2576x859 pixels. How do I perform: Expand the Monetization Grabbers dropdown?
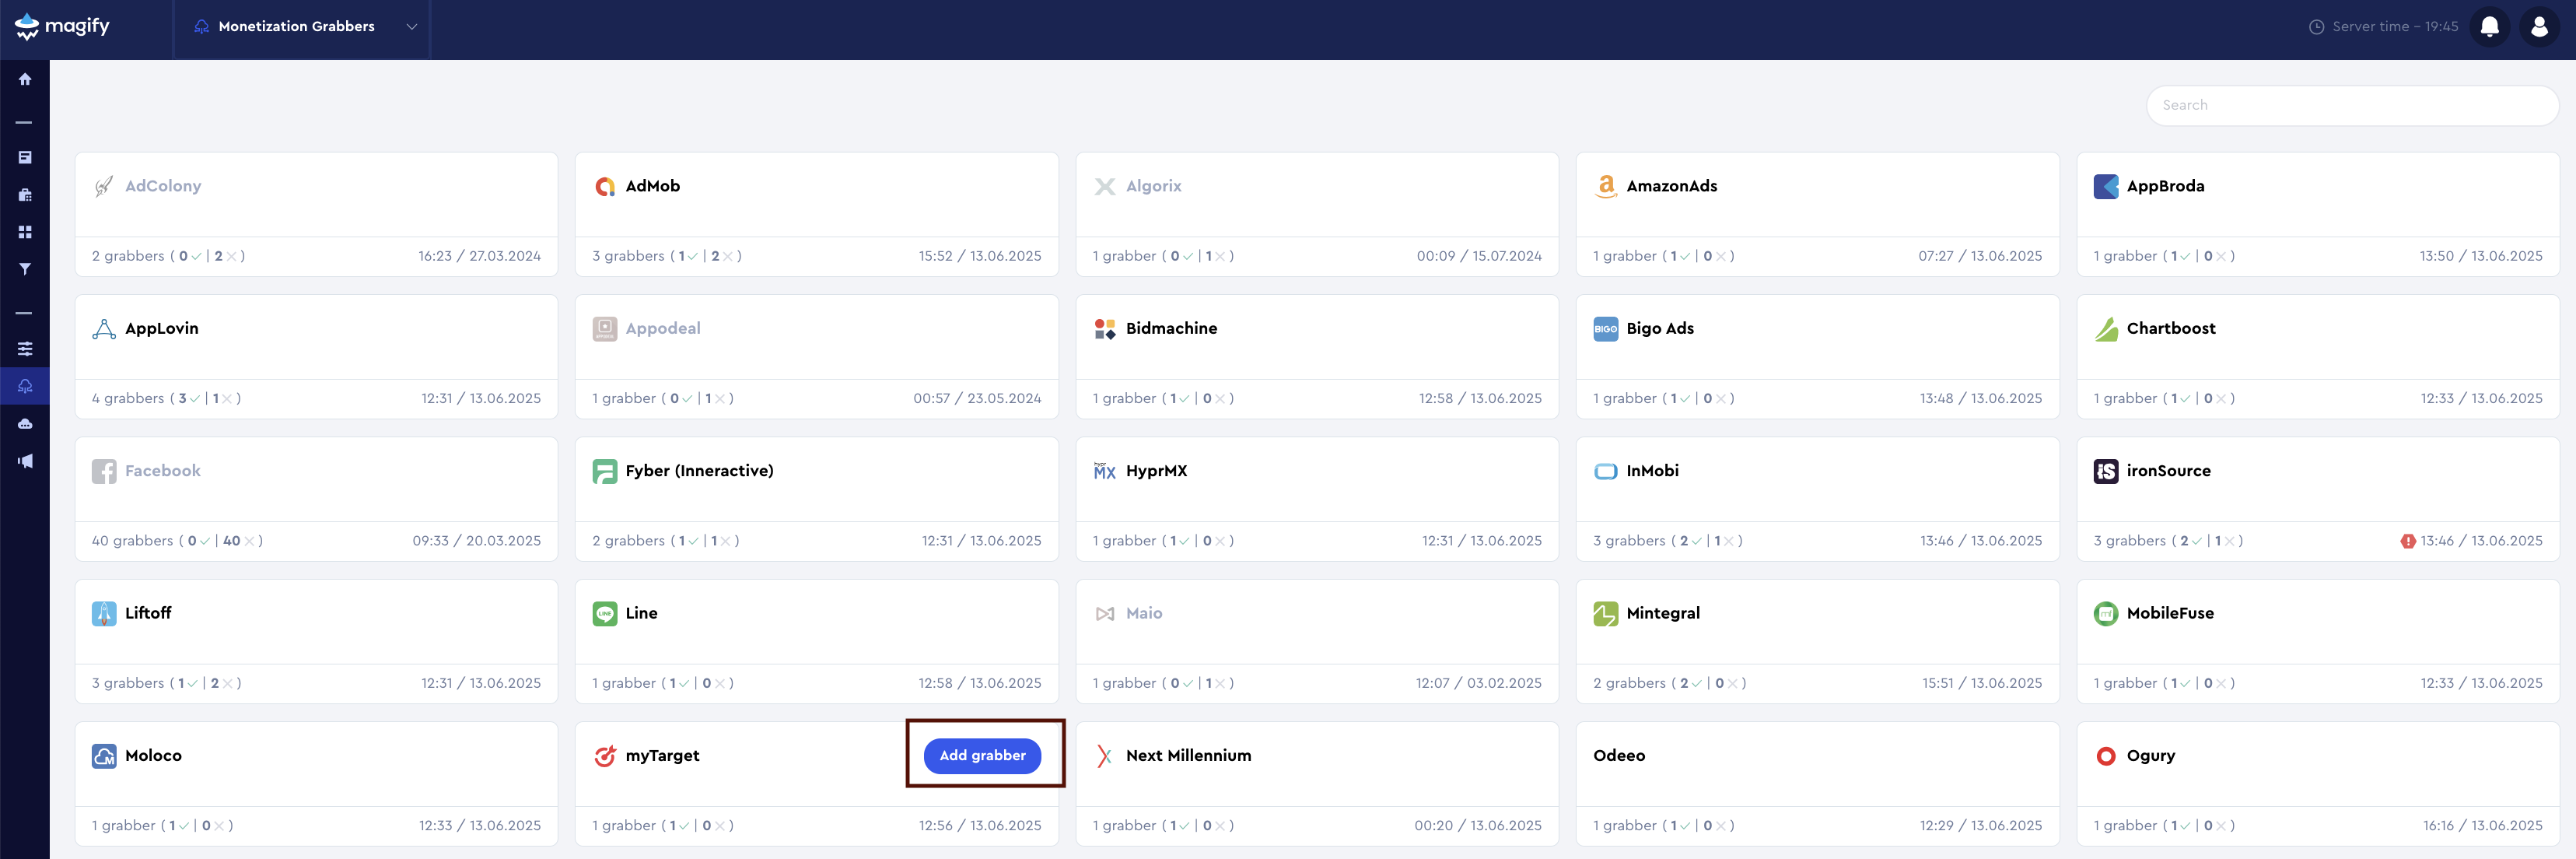411,27
